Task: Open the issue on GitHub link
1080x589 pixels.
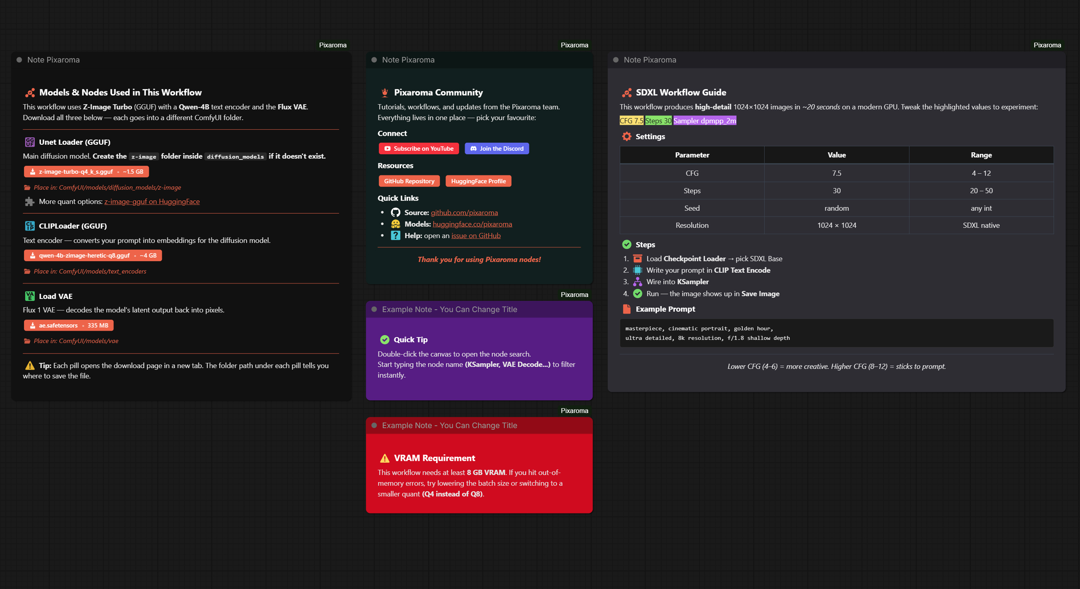Action: coord(476,236)
